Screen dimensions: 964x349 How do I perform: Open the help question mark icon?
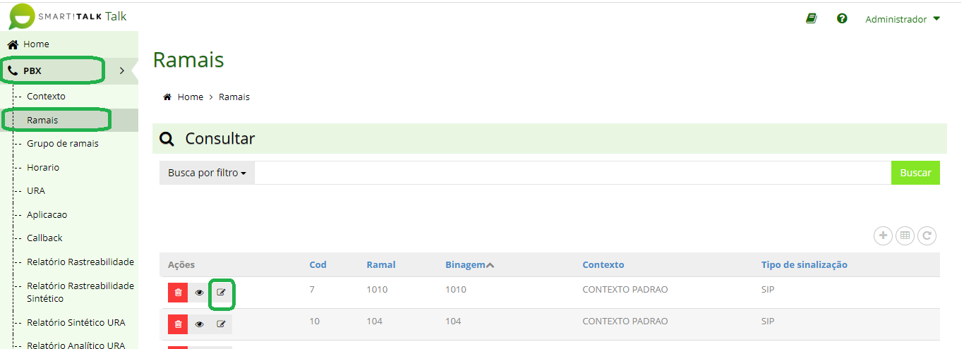coord(842,19)
